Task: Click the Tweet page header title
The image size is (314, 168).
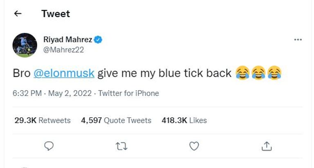Action: click(56, 14)
